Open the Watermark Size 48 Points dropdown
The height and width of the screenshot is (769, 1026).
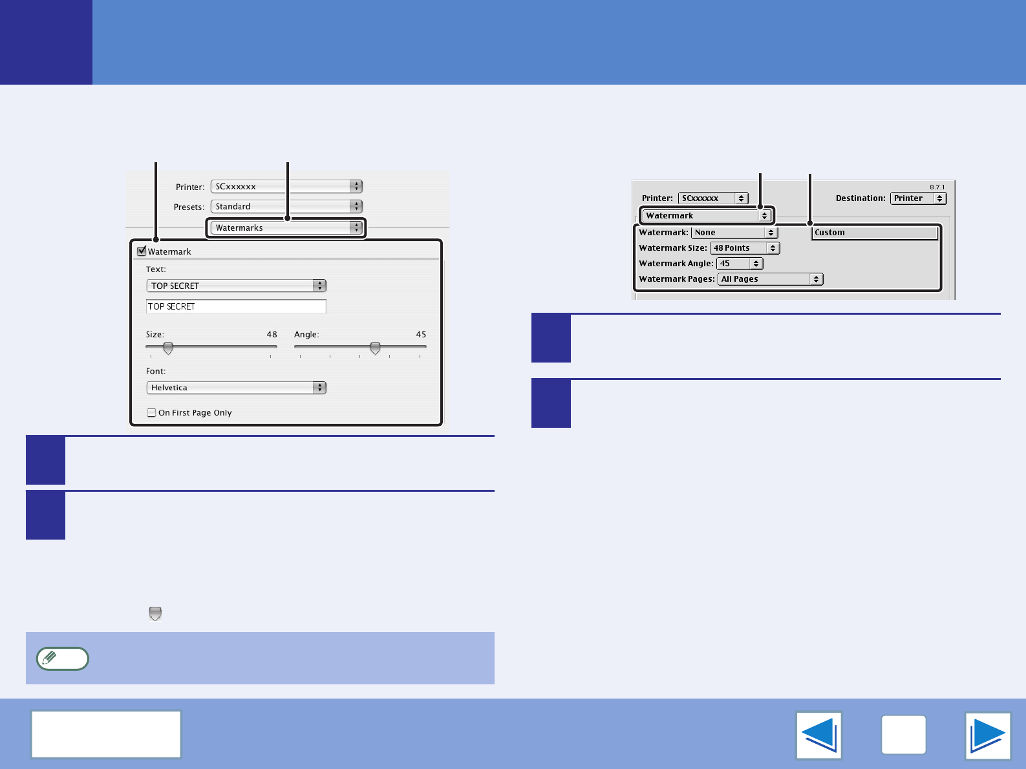(745, 248)
